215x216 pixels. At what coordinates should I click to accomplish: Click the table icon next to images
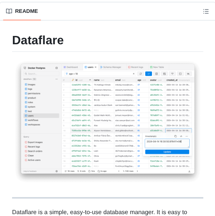[x=26, y=84]
